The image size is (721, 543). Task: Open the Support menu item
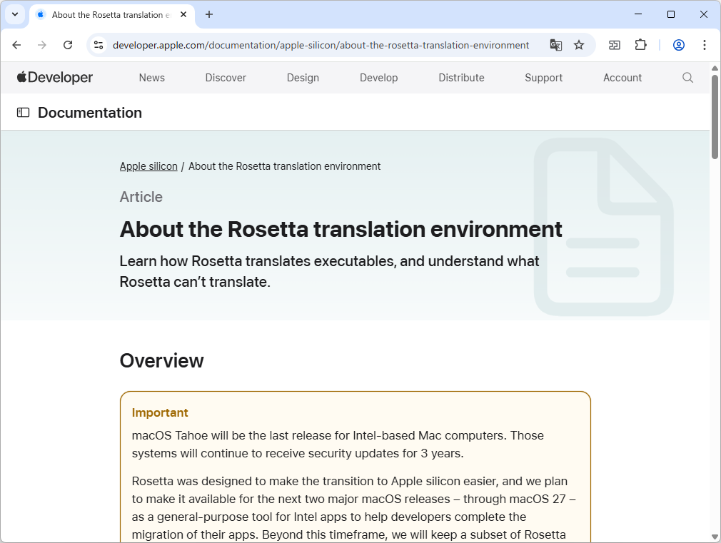tap(544, 78)
